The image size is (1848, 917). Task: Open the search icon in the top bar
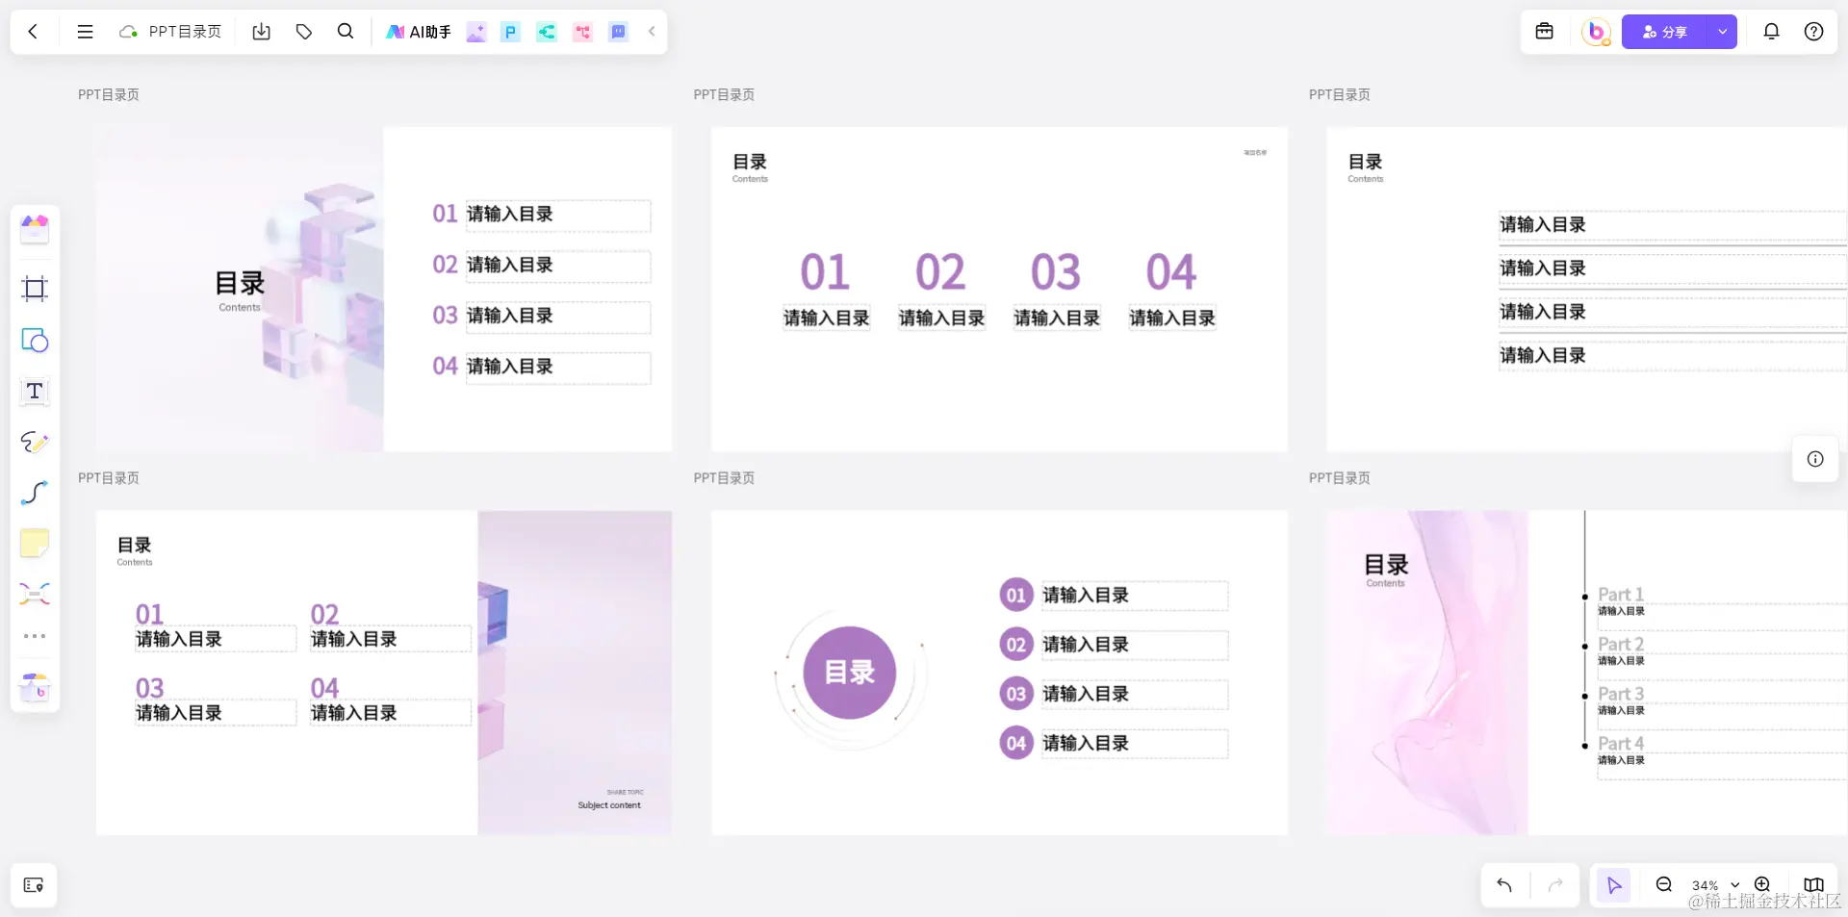click(345, 31)
